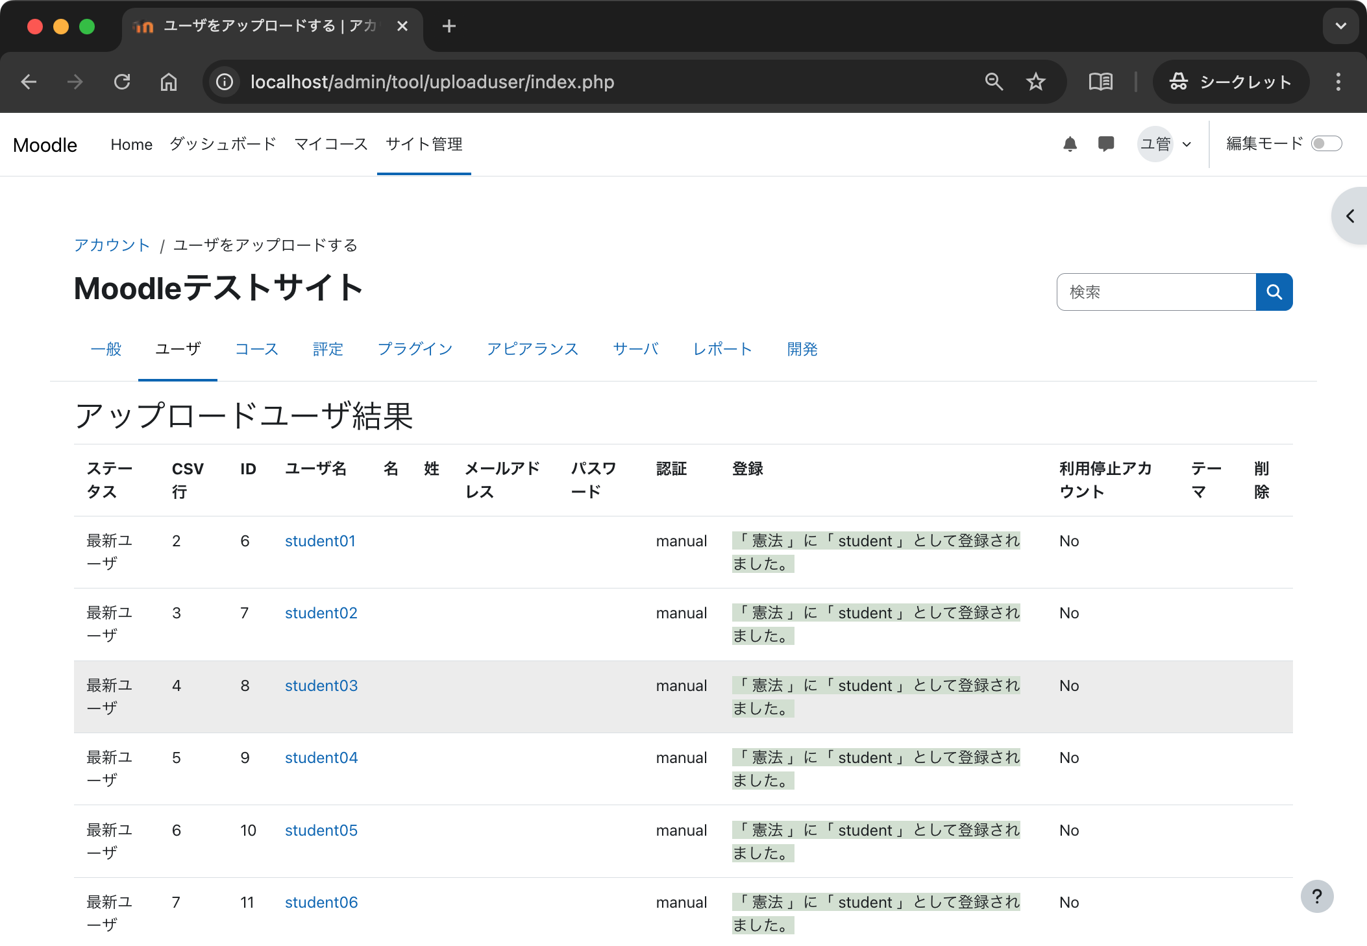Screen dimensions: 1367x946
Task: Go to browser home icon
Action: 169,82
